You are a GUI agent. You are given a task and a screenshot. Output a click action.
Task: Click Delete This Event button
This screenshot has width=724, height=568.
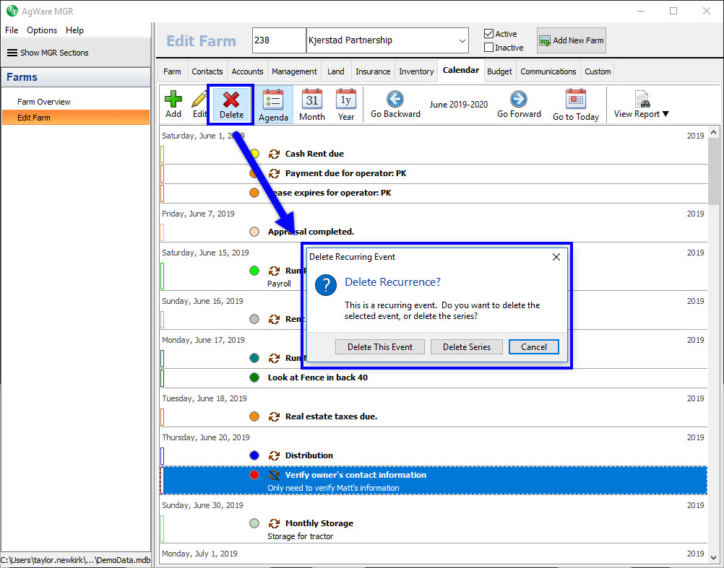380,347
